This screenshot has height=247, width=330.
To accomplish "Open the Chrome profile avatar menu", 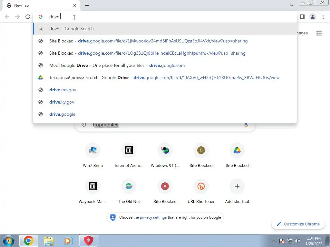I will tap(313, 17).
